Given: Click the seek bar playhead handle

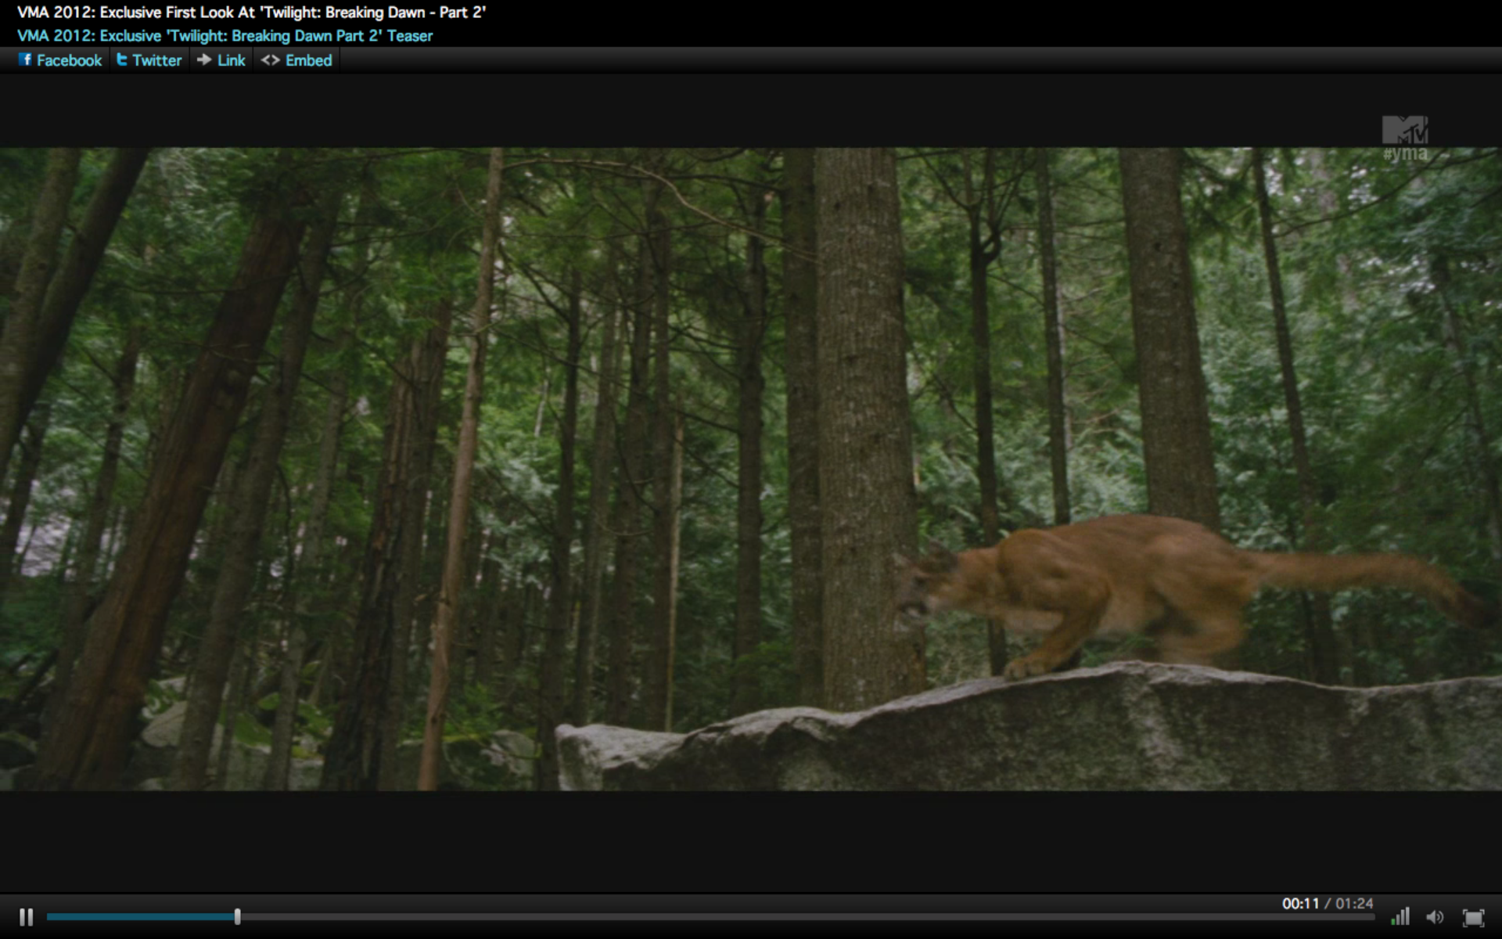Looking at the screenshot, I should pyautogui.click(x=237, y=916).
